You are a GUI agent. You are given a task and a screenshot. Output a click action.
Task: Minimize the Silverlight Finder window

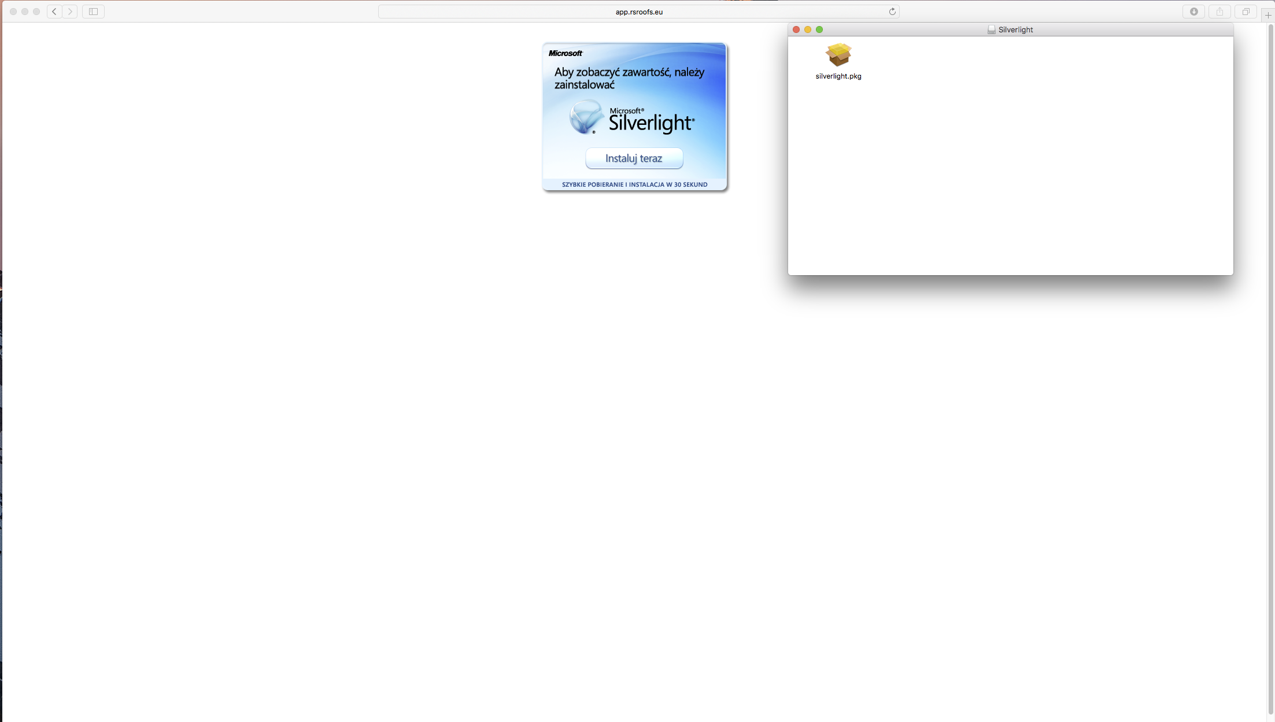click(x=808, y=29)
